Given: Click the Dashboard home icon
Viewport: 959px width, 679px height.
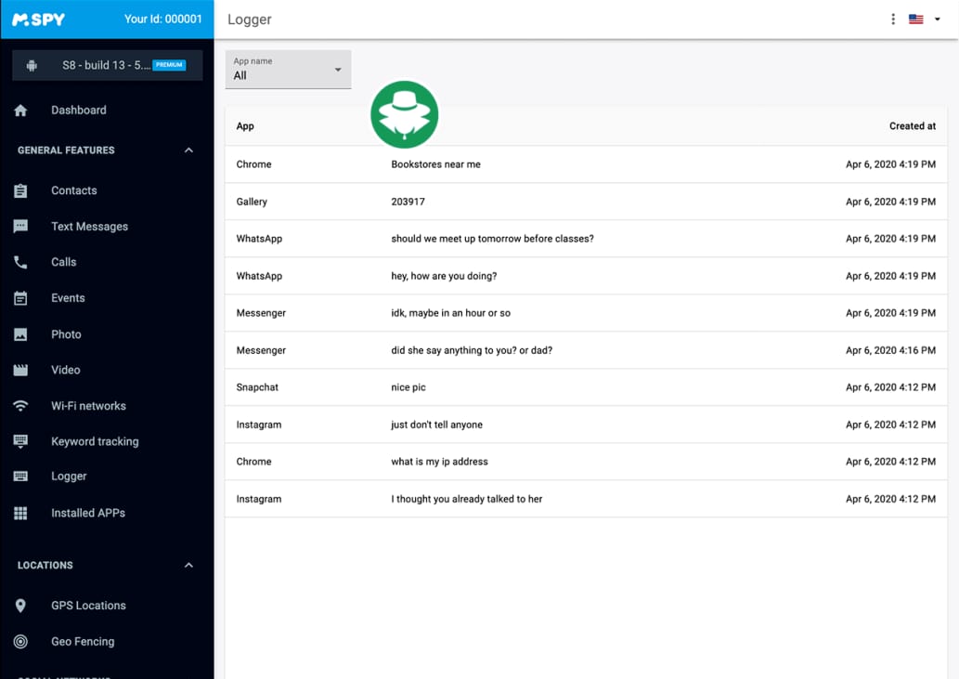Looking at the screenshot, I should (x=20, y=111).
